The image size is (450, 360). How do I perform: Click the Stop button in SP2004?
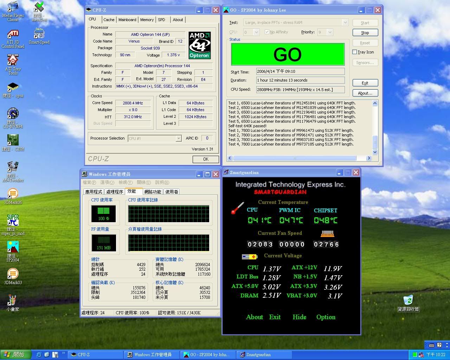(x=365, y=33)
